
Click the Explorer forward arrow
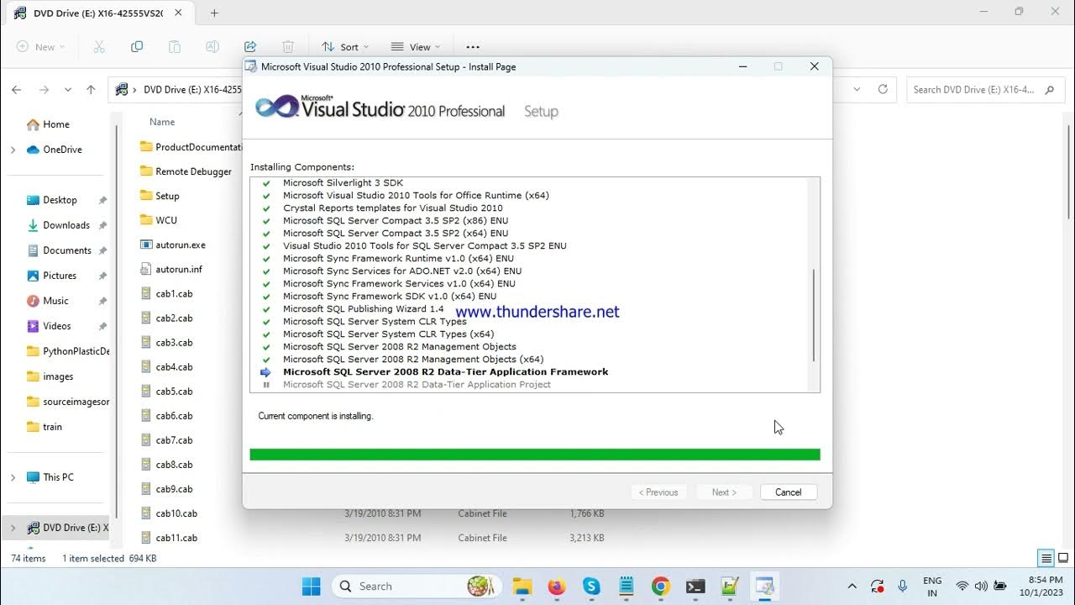(x=44, y=89)
